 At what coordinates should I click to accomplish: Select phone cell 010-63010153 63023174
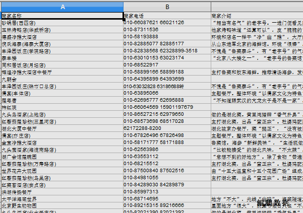167,58
